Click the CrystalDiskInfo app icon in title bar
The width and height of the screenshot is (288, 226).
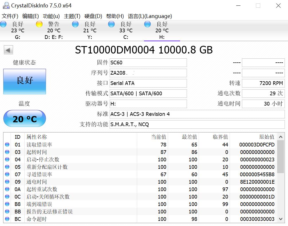(x=6, y=5)
